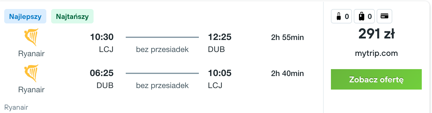432x113 pixels.
Task: Click outbound departure time 10:30
Action: (x=102, y=38)
